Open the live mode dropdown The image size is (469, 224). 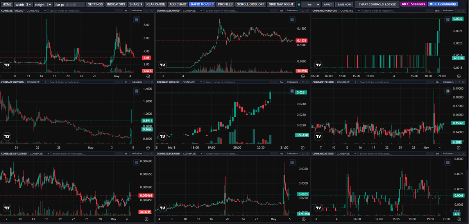pos(311,4)
